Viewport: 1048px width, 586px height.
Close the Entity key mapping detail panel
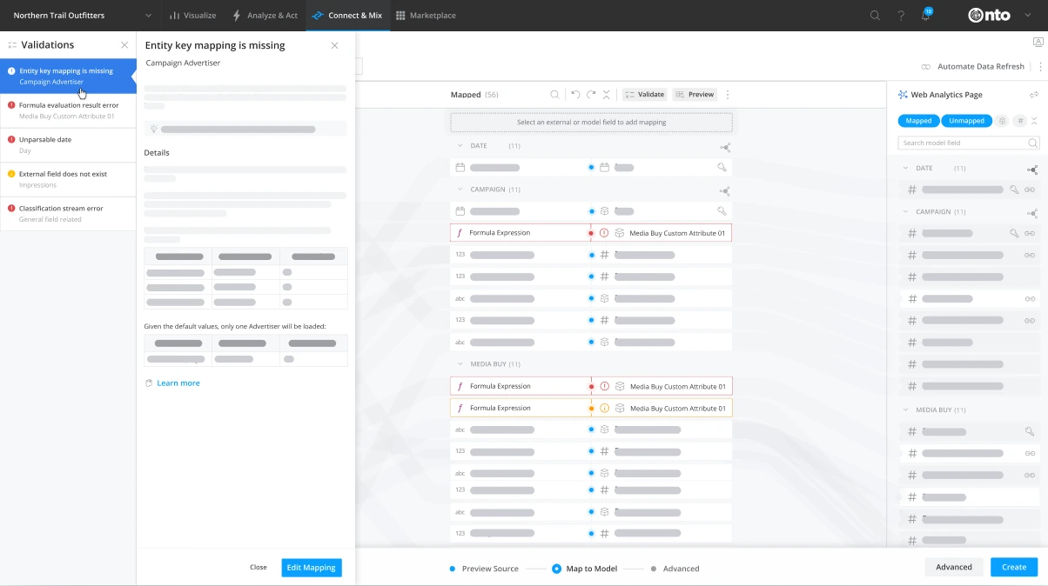(x=334, y=45)
